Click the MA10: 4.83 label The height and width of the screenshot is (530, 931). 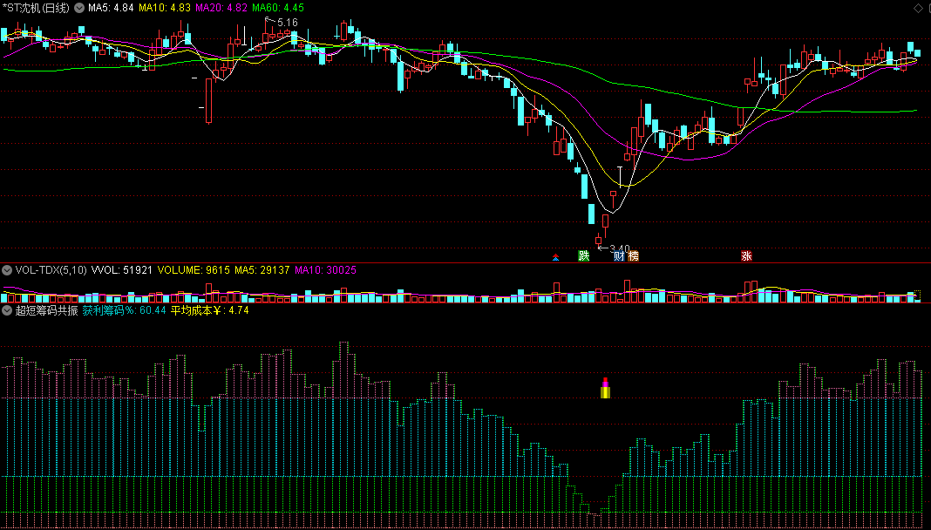165,9
